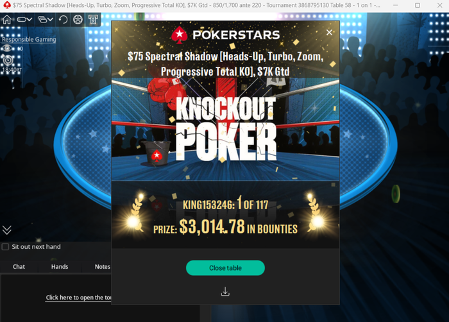The height and width of the screenshot is (322, 449).
Task: Open the Responsible Gaming link
Action: point(29,40)
